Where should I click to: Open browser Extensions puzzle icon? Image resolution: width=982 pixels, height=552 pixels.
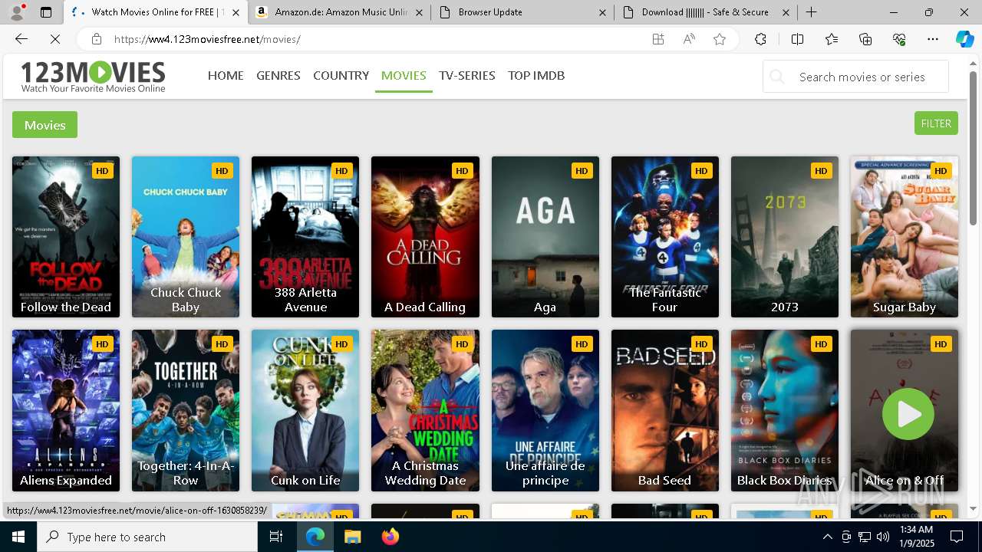[760, 39]
